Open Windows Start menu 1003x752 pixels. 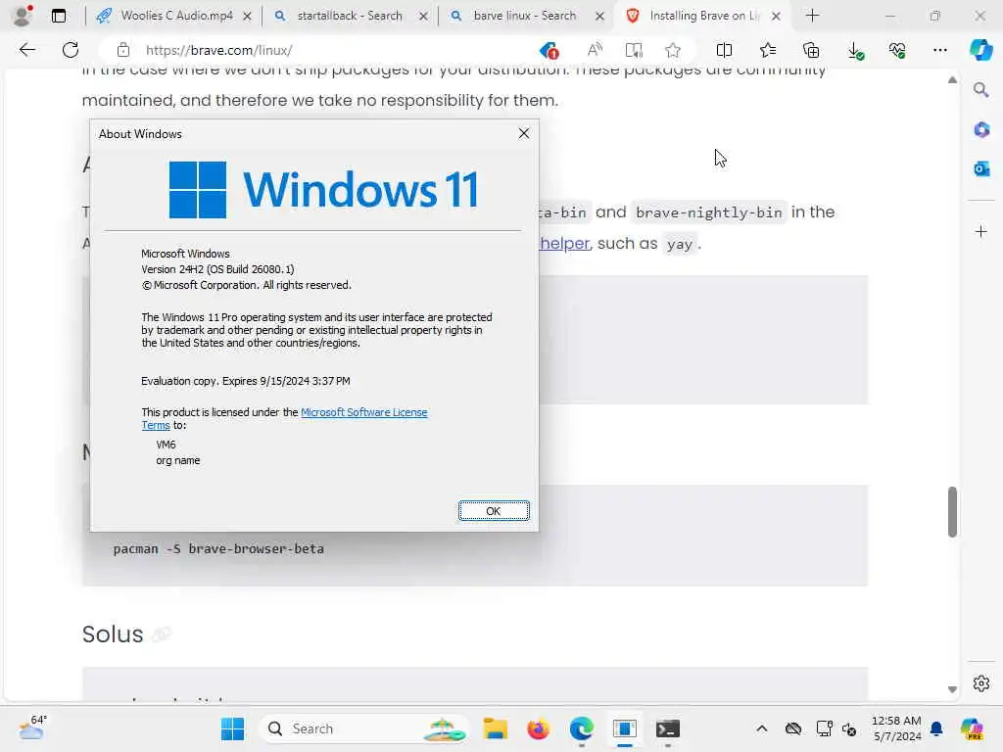coord(232,728)
